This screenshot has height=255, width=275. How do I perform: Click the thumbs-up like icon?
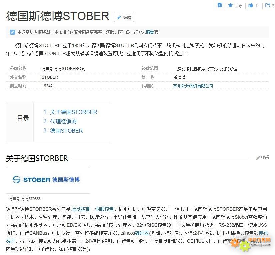[x=251, y=5]
